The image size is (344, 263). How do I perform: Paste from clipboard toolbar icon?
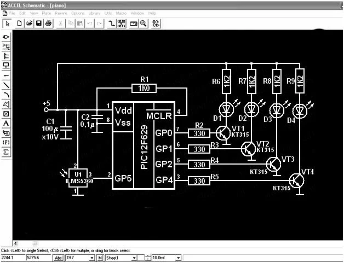click(80, 23)
